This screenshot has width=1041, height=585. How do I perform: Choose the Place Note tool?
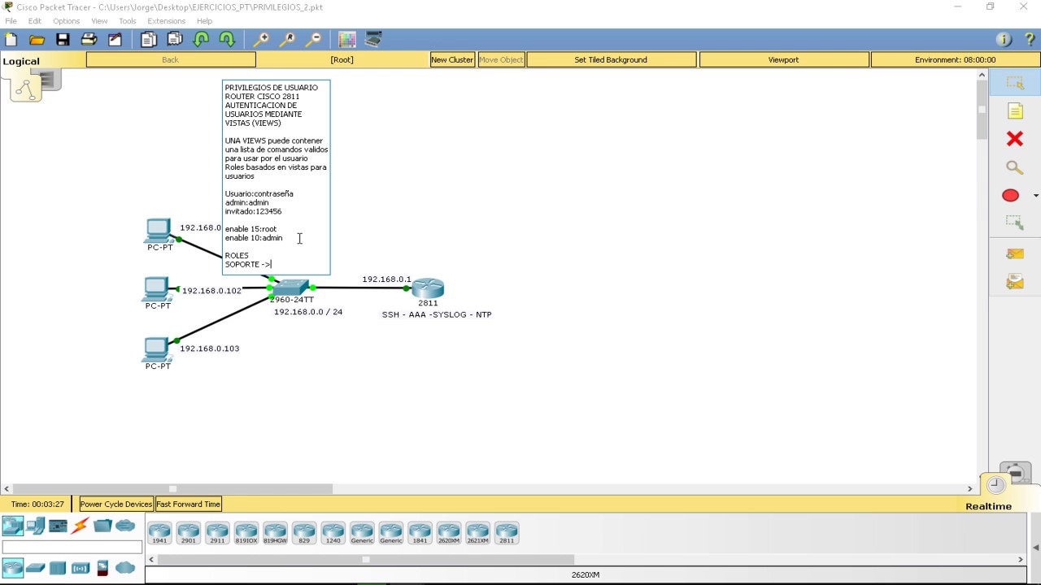[1014, 110]
